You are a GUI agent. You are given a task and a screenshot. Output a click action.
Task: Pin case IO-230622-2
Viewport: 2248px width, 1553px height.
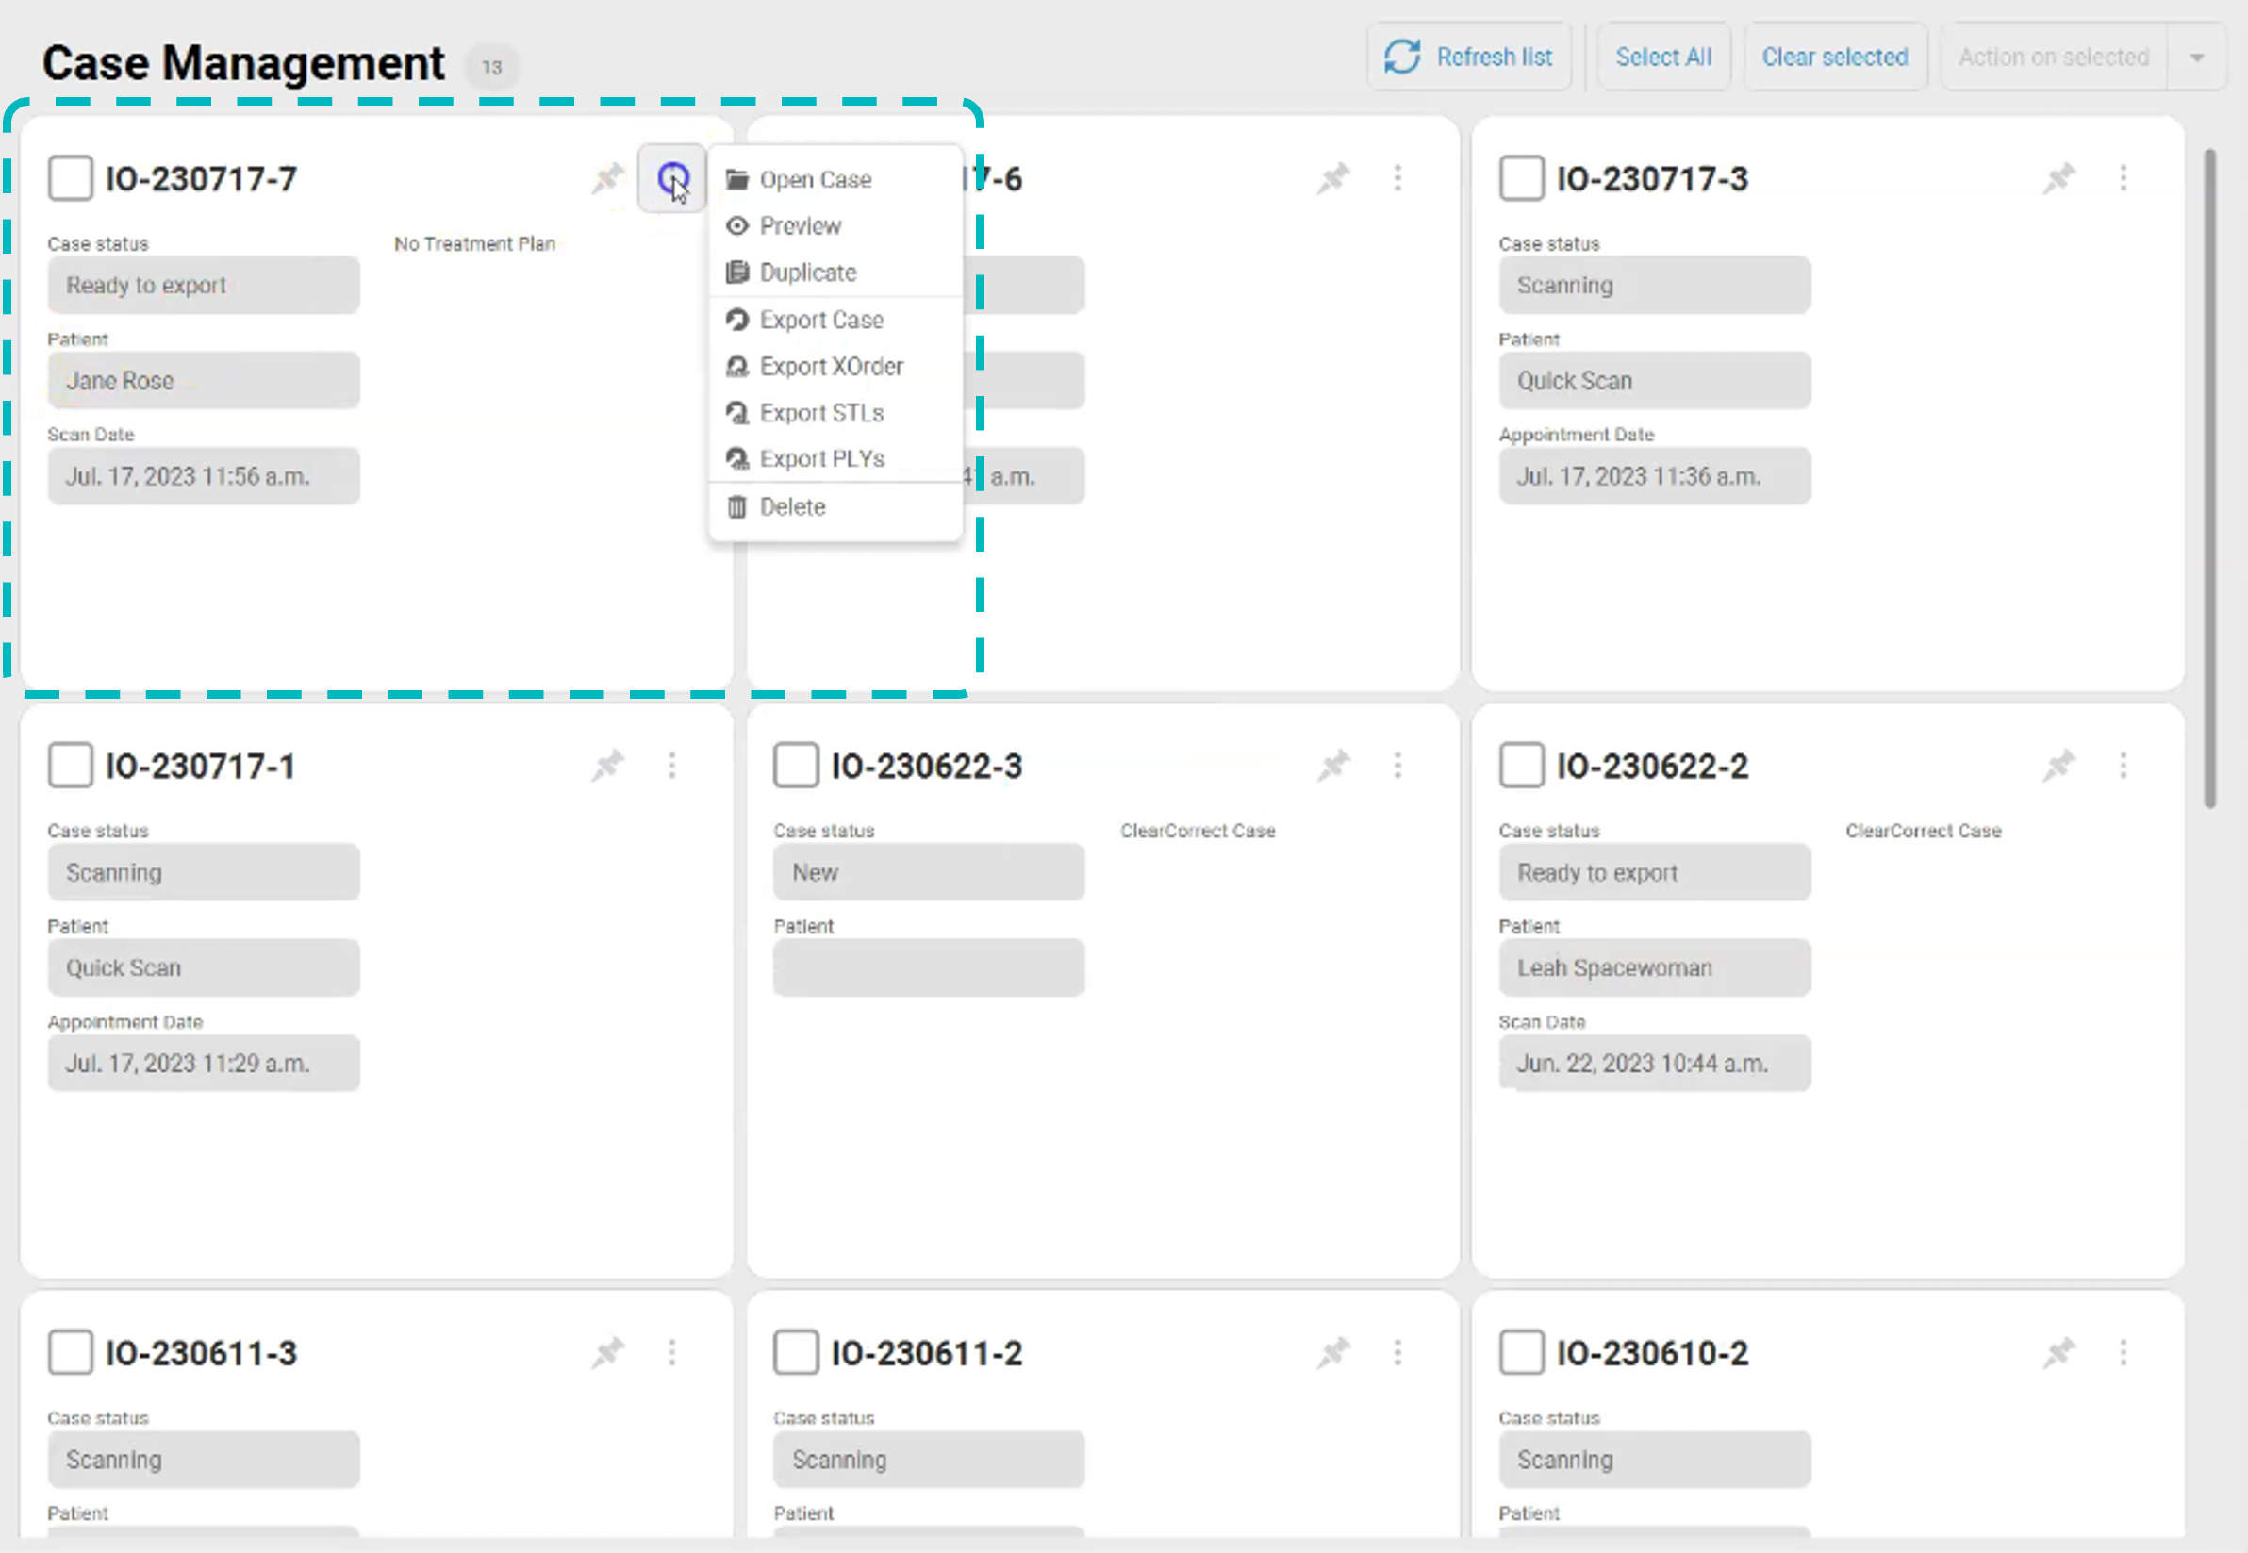2059,766
